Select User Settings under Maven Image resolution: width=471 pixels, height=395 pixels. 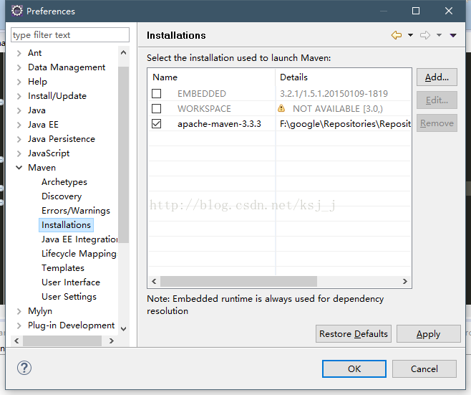point(69,297)
